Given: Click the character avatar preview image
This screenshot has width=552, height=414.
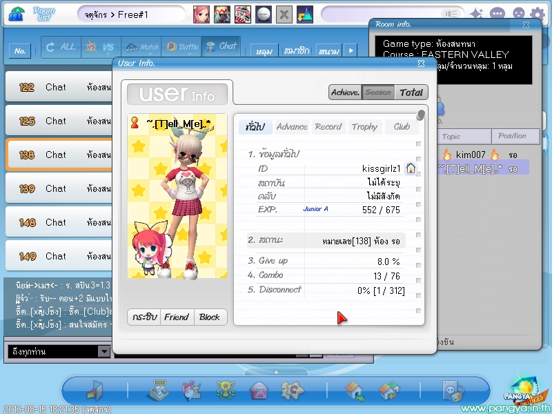Looking at the screenshot, I should (177, 196).
